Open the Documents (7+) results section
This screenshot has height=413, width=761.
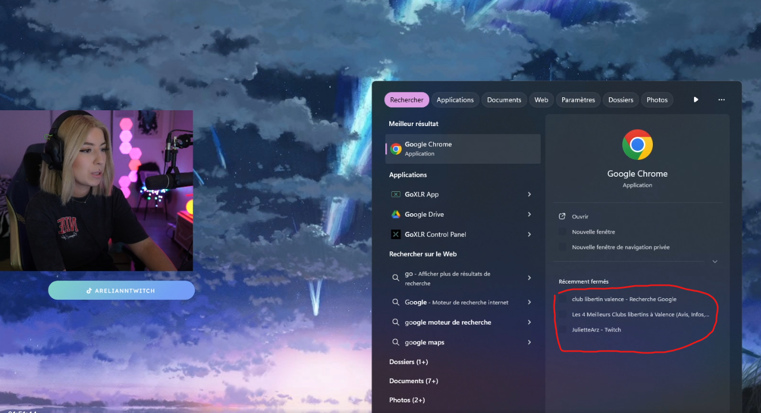[413, 381]
